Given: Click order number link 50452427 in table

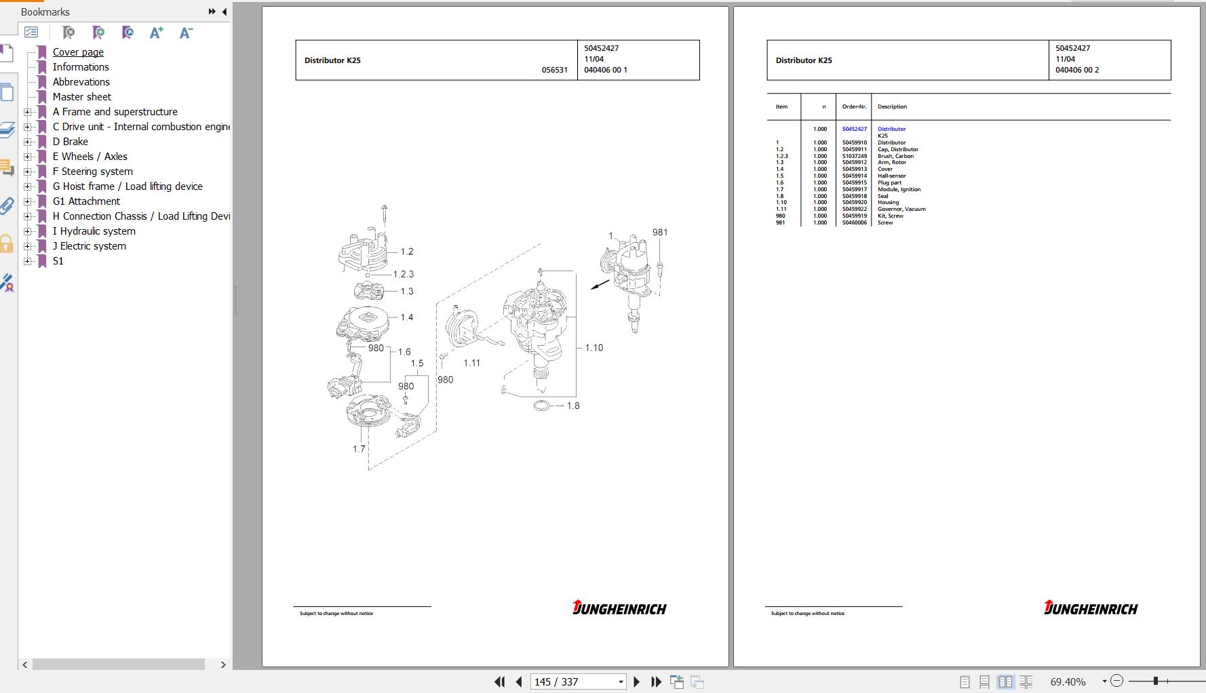Looking at the screenshot, I should (x=854, y=129).
